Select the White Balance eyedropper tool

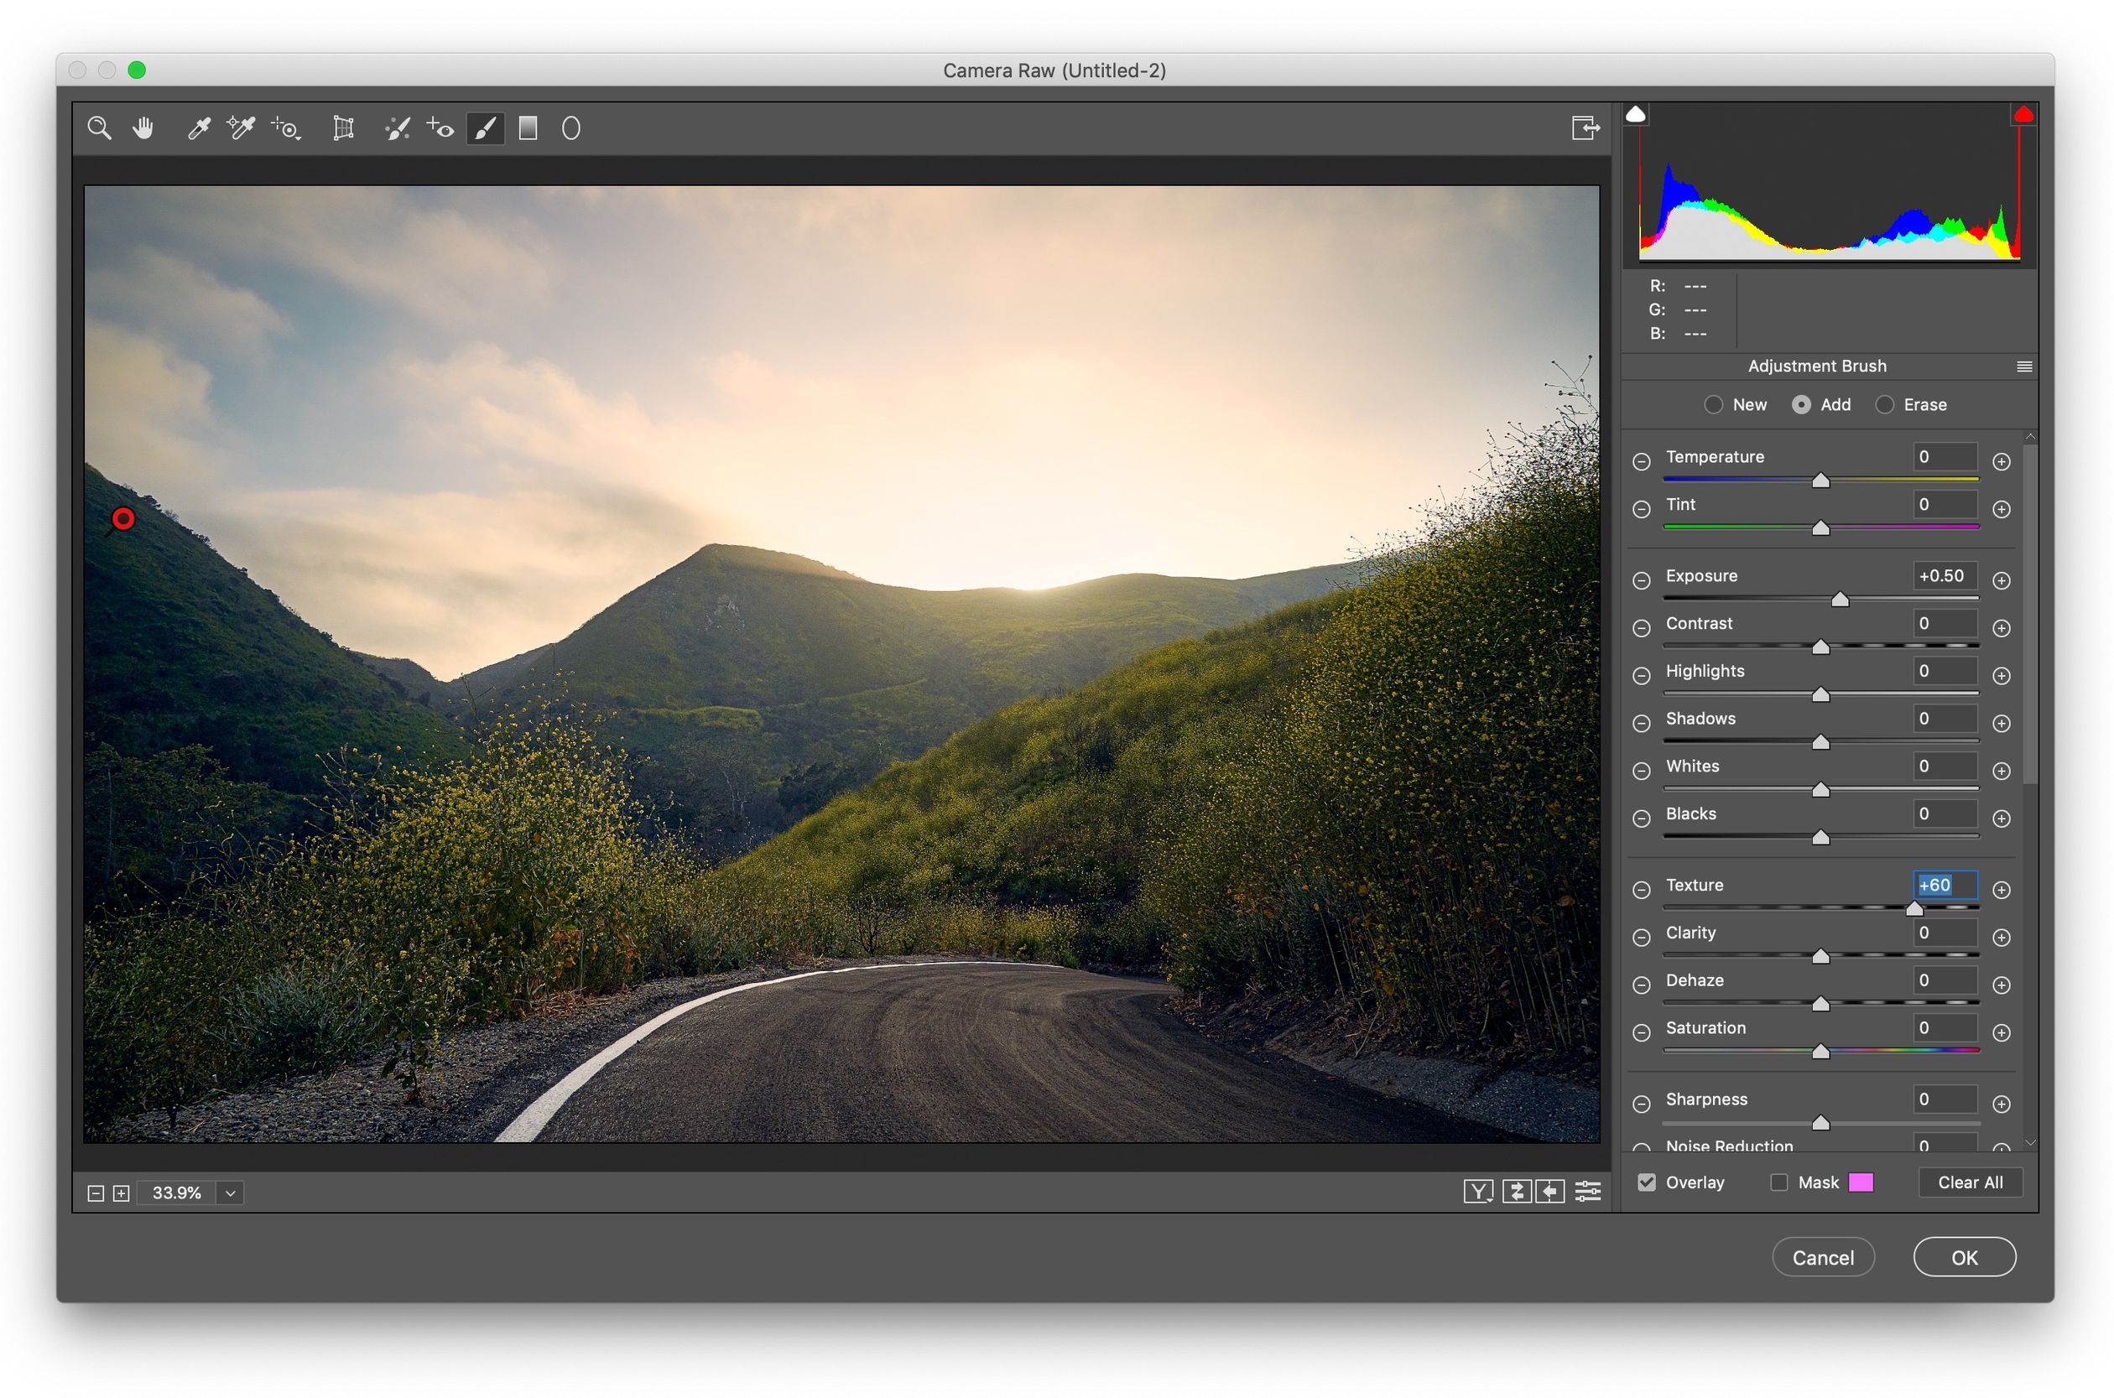(199, 127)
